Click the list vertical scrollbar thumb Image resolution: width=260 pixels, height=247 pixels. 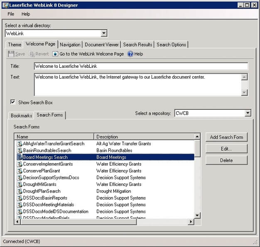tap(197, 148)
